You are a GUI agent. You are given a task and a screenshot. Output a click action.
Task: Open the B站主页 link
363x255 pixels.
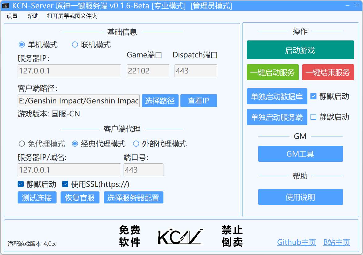pyautogui.click(x=337, y=242)
